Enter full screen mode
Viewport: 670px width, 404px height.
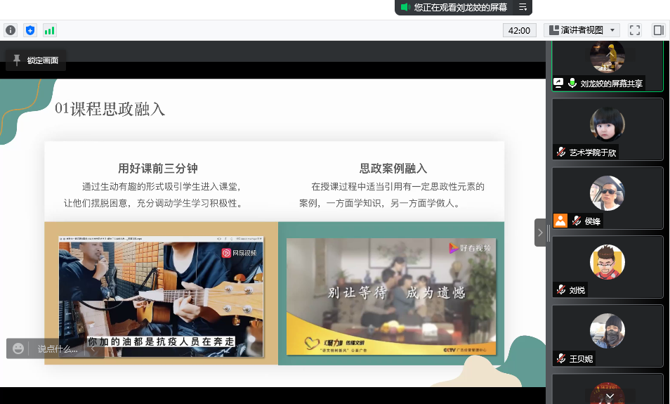click(635, 30)
